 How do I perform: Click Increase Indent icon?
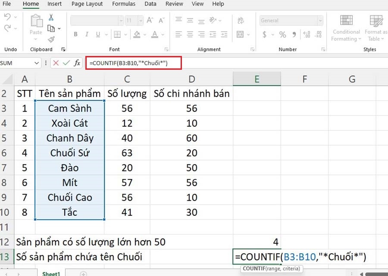coord(224,34)
